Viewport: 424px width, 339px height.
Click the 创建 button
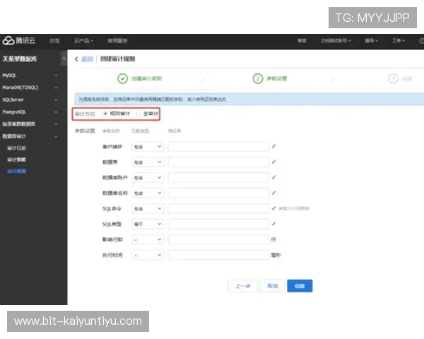(x=300, y=286)
